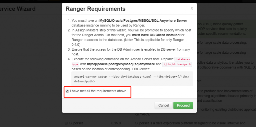Screen dimensions: 256x127
Task: Click 'mysql|oracle|postgres|mssql|sqlanywhere' bold text
Action: (121, 64)
